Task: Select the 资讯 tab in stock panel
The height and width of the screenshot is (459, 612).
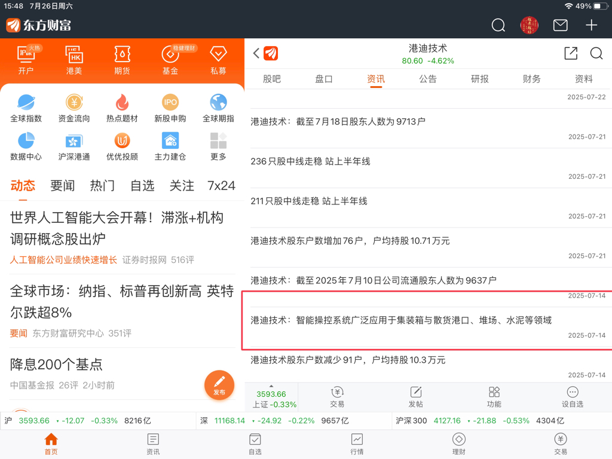Action: [376, 79]
